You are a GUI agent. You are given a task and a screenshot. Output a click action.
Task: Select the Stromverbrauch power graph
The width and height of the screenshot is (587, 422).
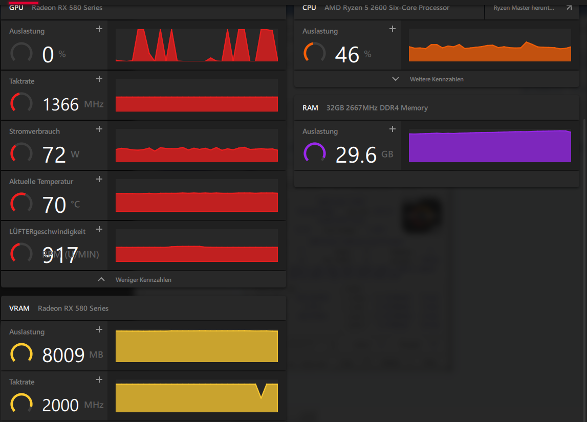[197, 145]
